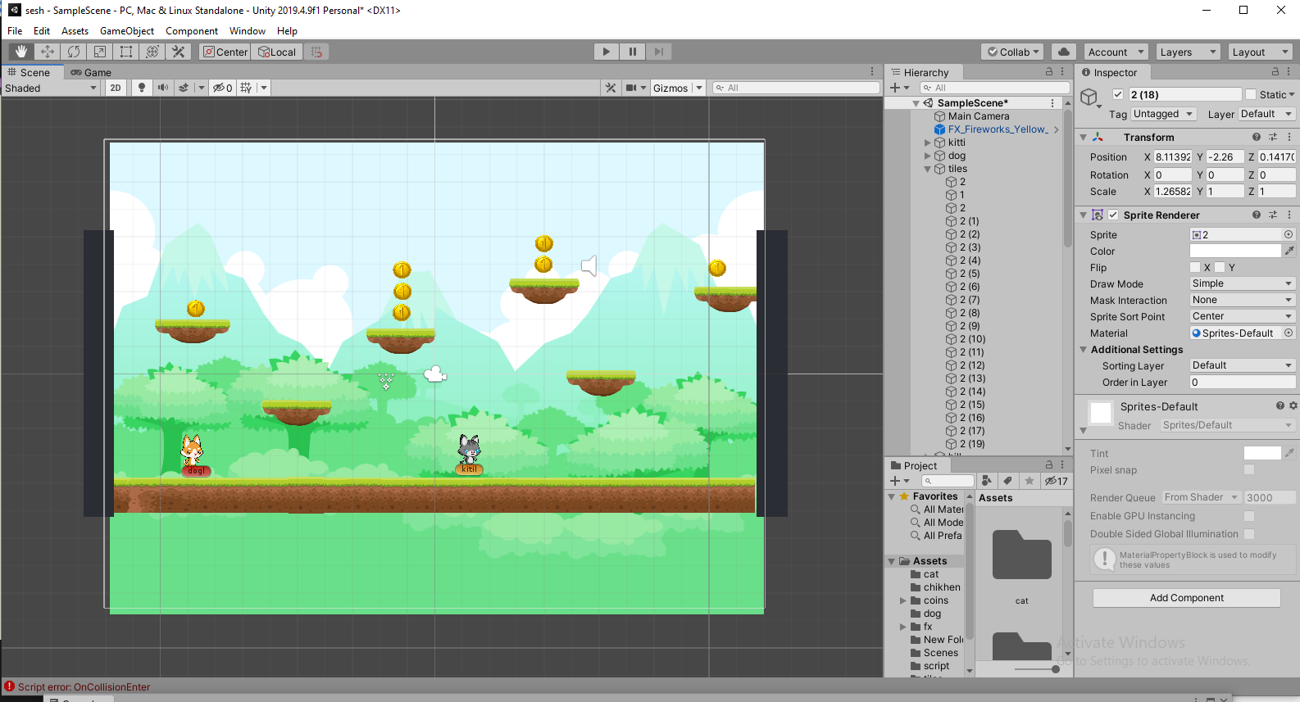Toggle scene grid visibility icon
This screenshot has width=1300, height=702.
pyautogui.click(x=246, y=88)
